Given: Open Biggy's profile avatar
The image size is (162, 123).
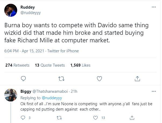Looking at the screenshot, I should click(12, 95).
